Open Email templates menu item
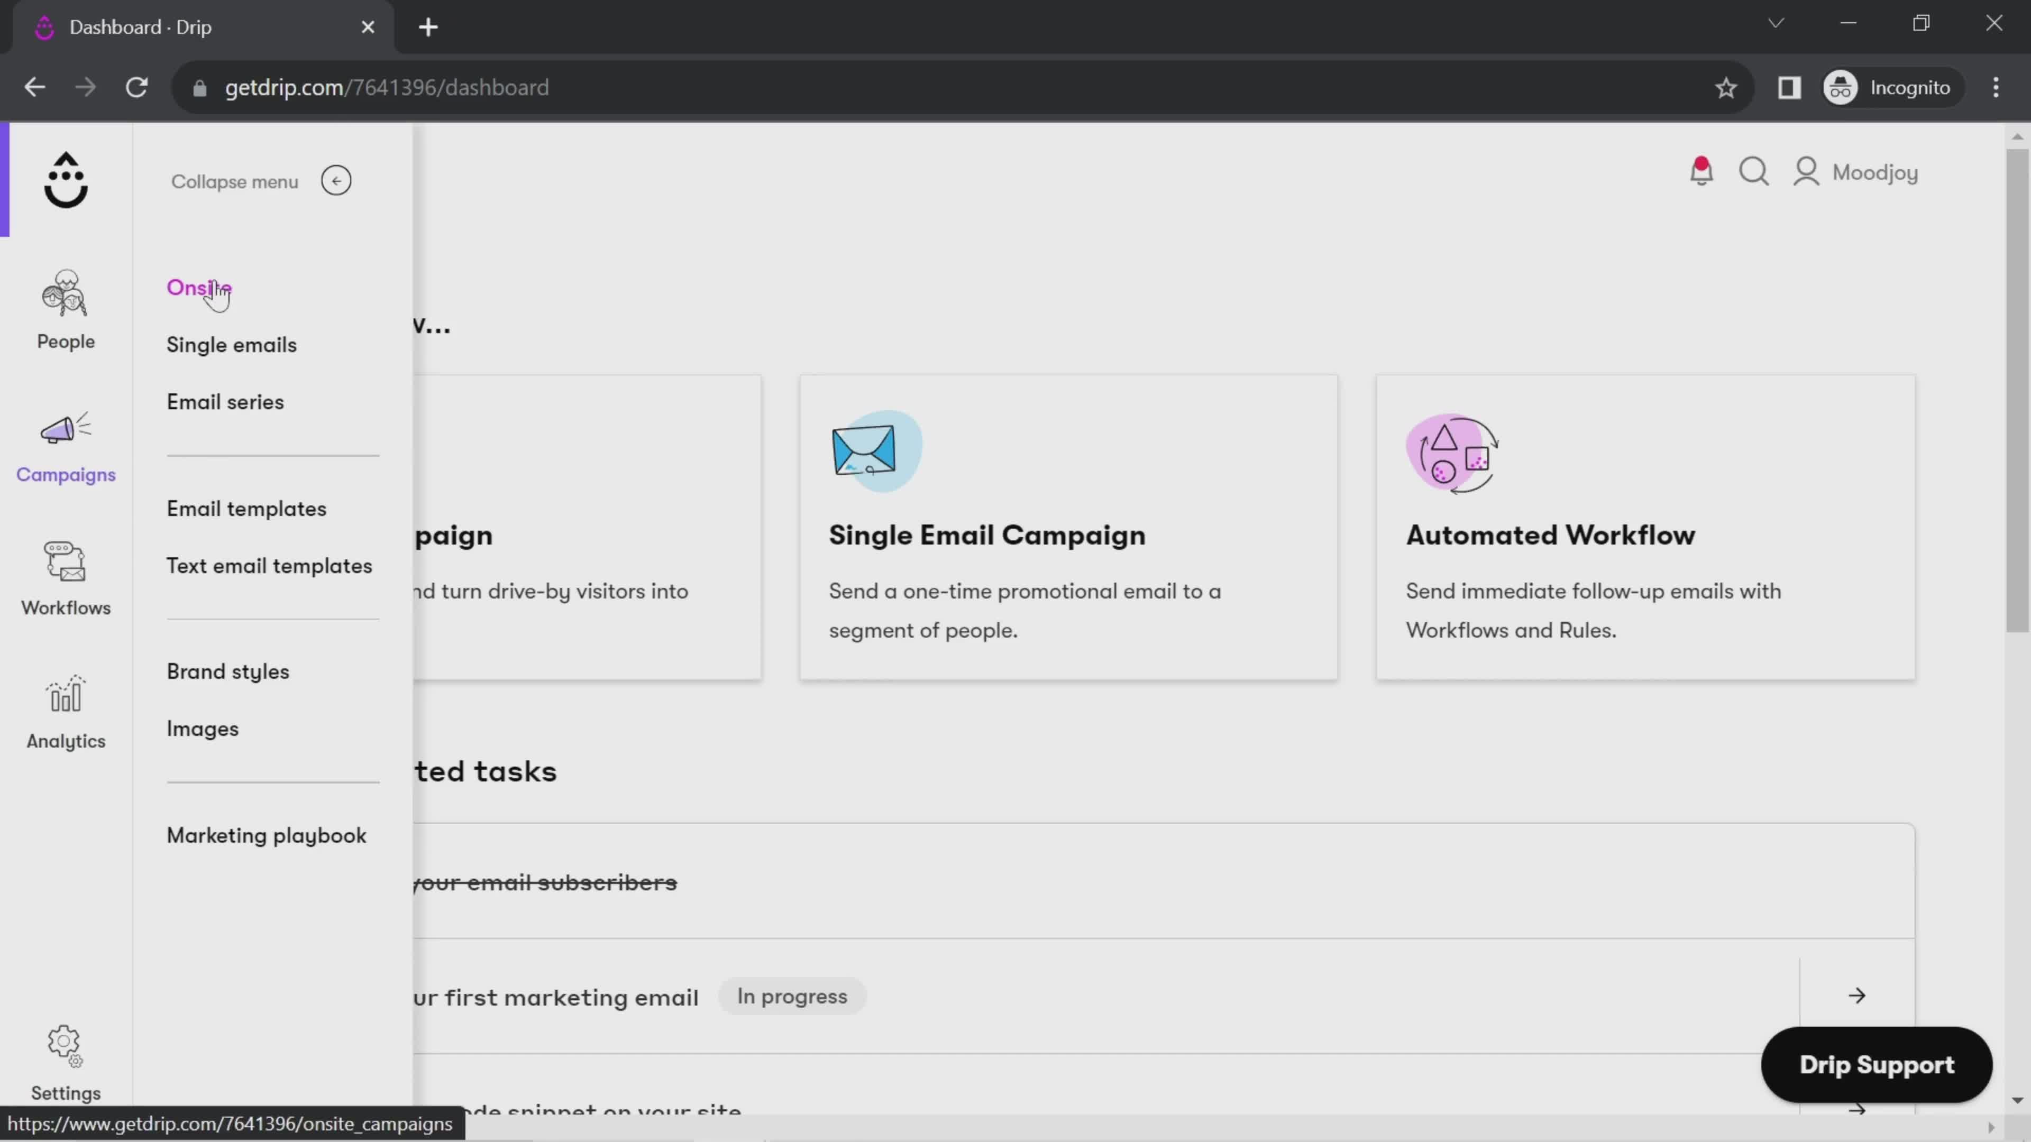This screenshot has height=1142, width=2031. tap(246, 509)
